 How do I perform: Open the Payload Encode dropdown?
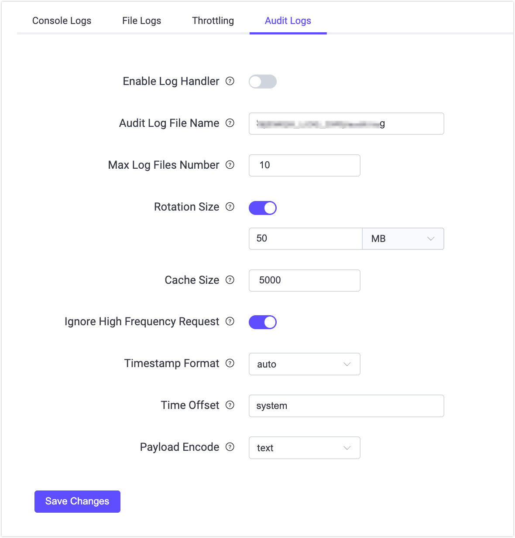click(304, 448)
